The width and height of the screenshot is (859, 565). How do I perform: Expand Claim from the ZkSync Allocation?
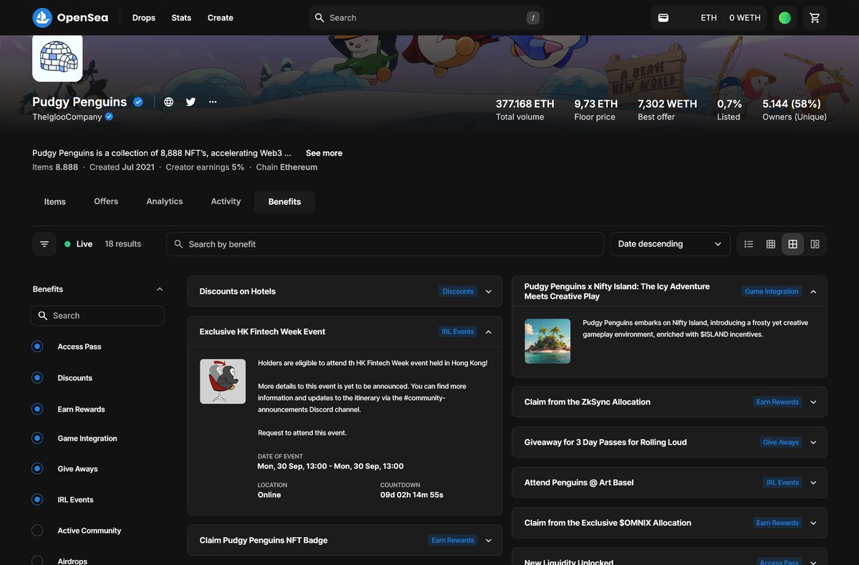click(813, 402)
